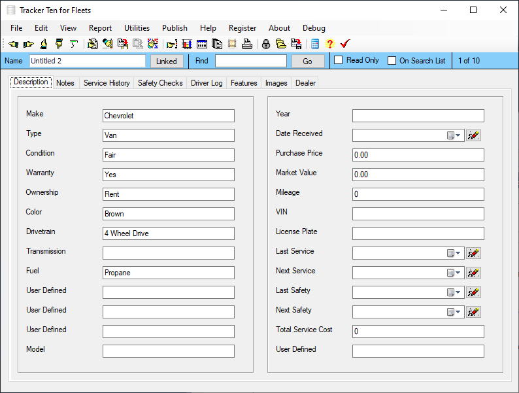Click the yellow question mark help icon
This screenshot has width=519, height=393.
coord(329,44)
